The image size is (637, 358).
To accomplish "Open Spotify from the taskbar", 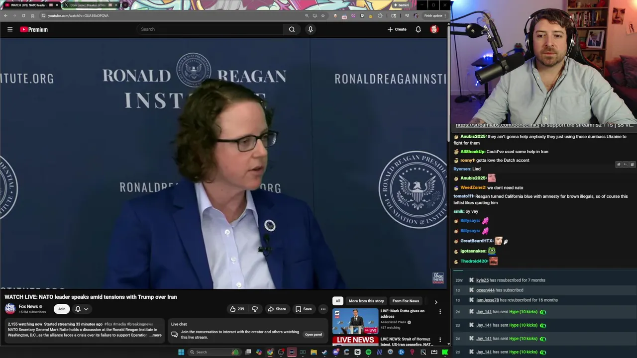I will (x=368, y=352).
